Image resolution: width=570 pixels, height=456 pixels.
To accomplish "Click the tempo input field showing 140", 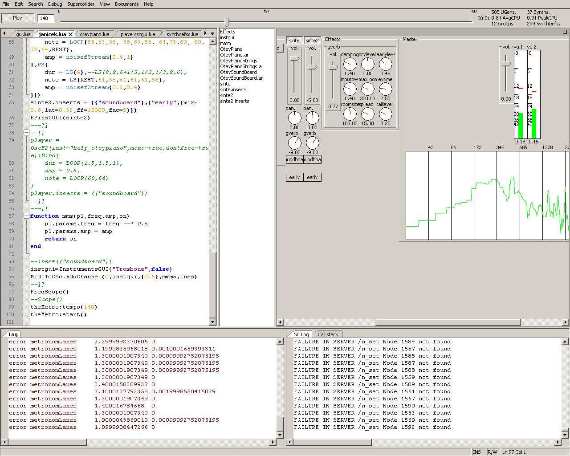I will pos(46,18).
